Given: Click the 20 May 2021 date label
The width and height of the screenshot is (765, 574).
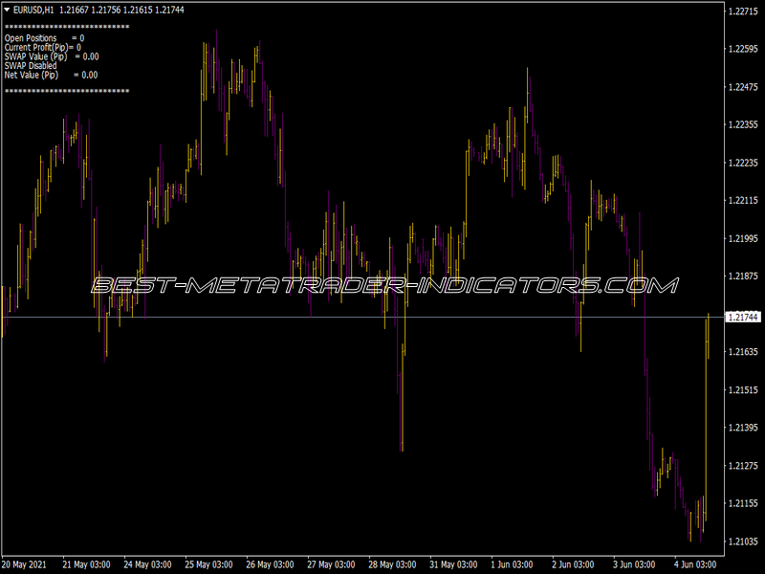Looking at the screenshot, I should click(25, 564).
